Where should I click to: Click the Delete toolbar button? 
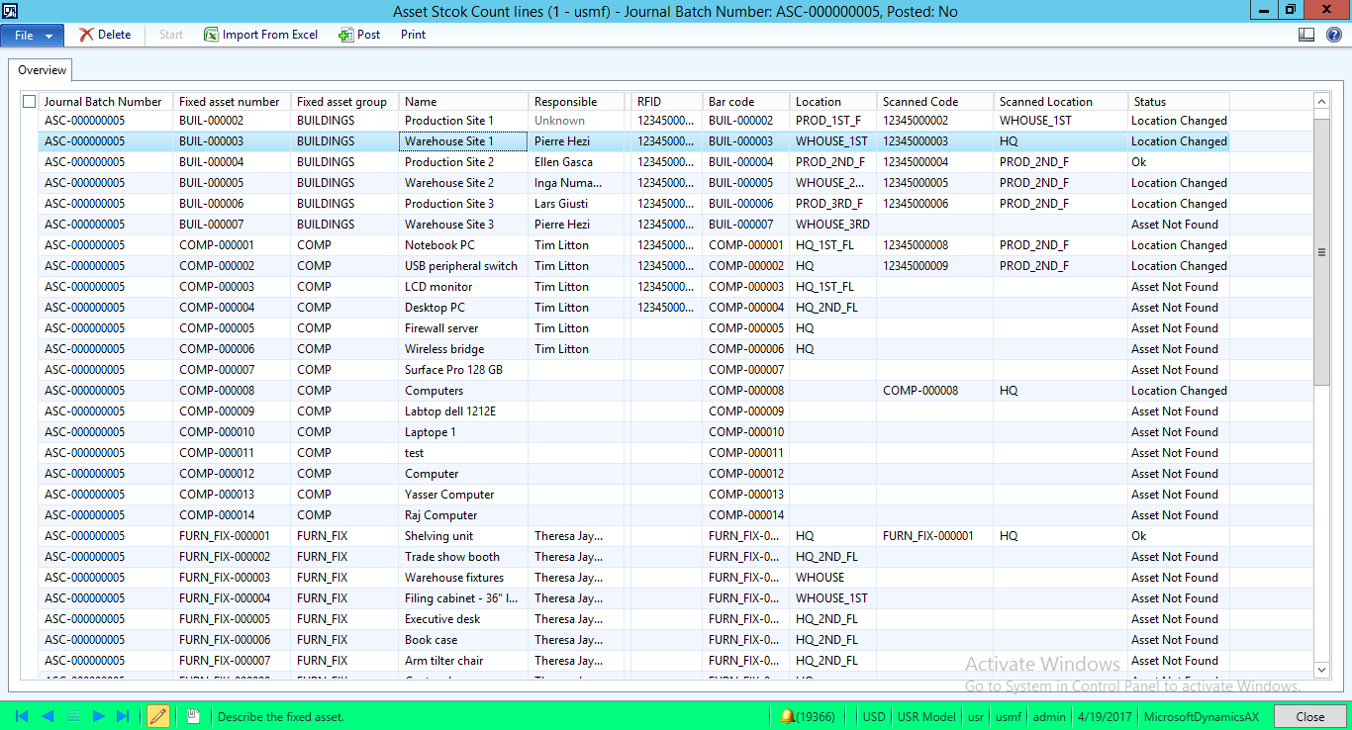pyautogui.click(x=105, y=35)
